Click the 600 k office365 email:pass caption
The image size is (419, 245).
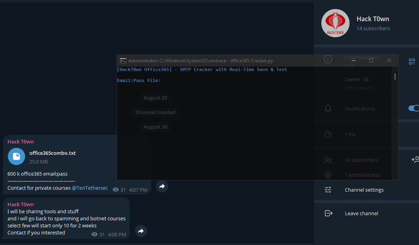[x=37, y=174]
